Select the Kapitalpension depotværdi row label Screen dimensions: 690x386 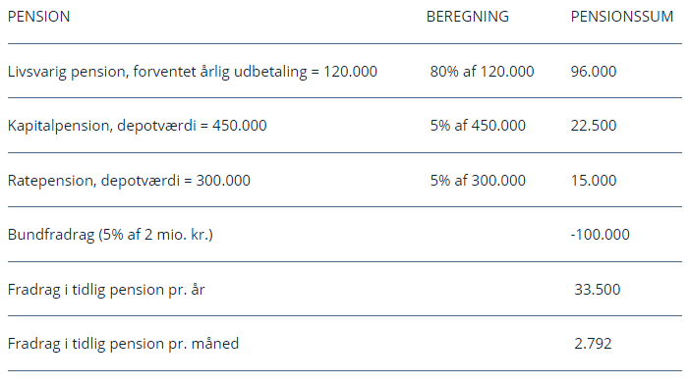coord(137,126)
